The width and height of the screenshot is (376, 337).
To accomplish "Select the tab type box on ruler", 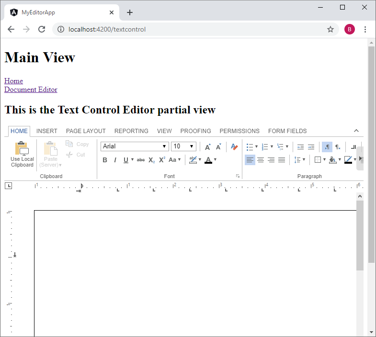I will pos(9,186).
